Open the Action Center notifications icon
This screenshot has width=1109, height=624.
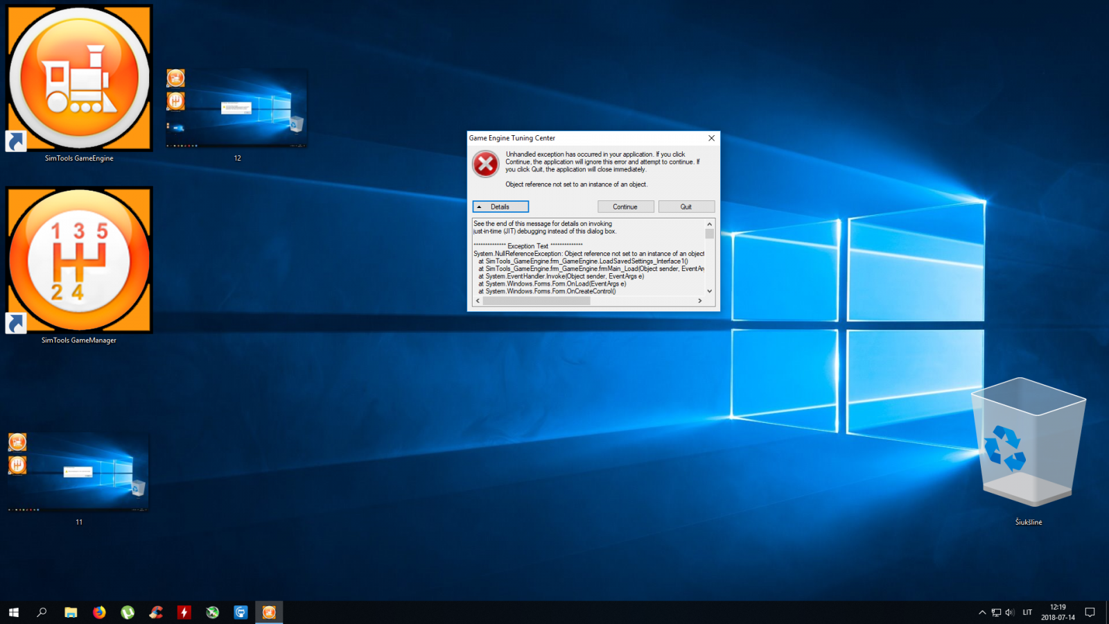pyautogui.click(x=1090, y=612)
